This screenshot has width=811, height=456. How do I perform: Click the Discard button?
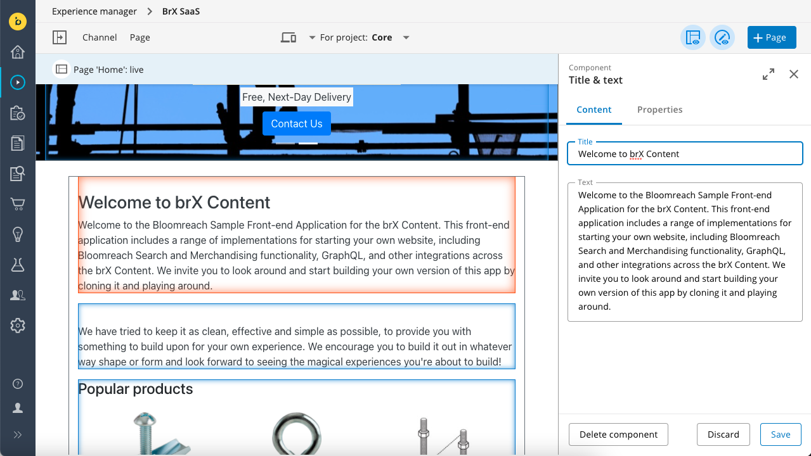click(x=723, y=434)
